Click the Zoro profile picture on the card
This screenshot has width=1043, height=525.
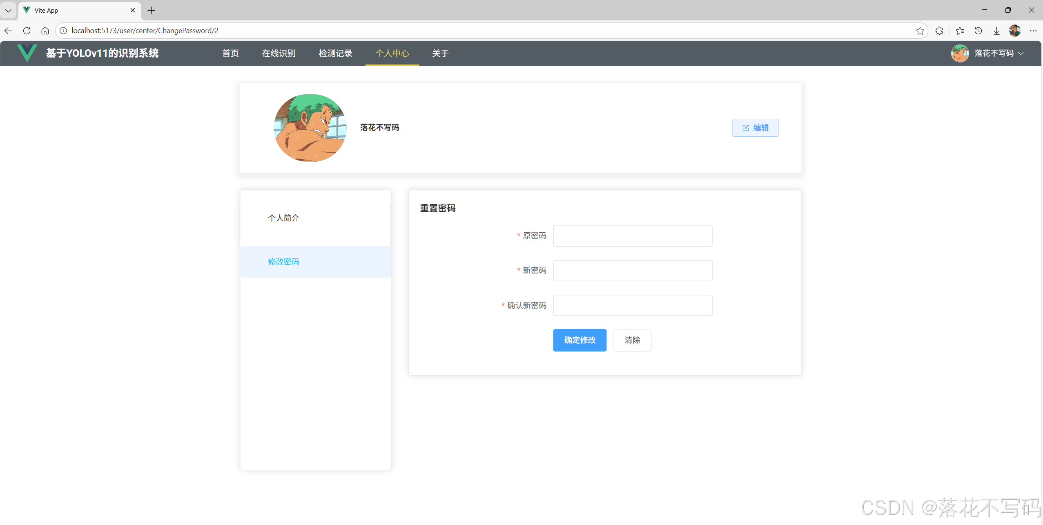click(309, 128)
